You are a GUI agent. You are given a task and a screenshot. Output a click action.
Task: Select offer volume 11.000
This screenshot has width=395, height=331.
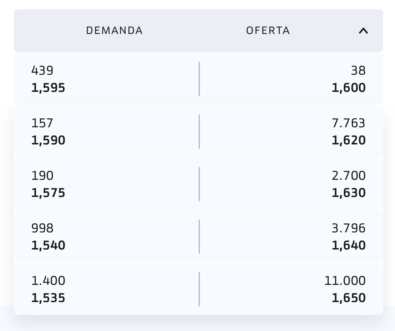click(x=345, y=281)
